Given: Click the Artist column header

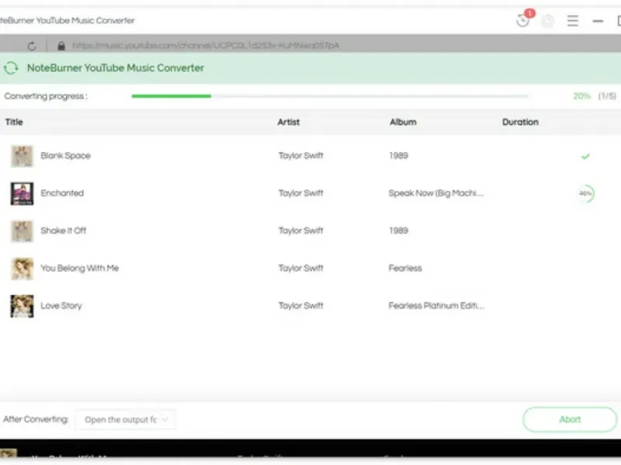Looking at the screenshot, I should click(288, 122).
